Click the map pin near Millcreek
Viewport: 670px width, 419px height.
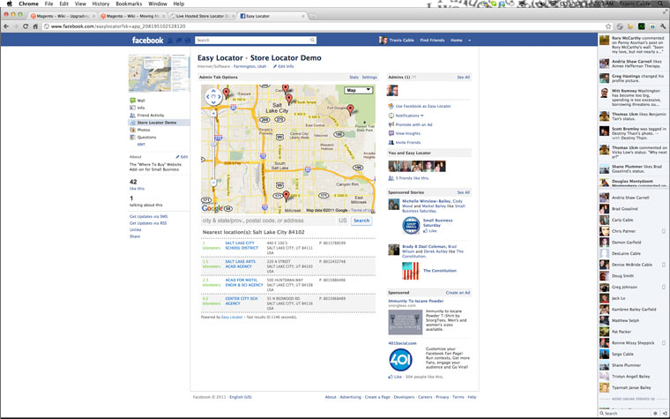[x=287, y=196]
